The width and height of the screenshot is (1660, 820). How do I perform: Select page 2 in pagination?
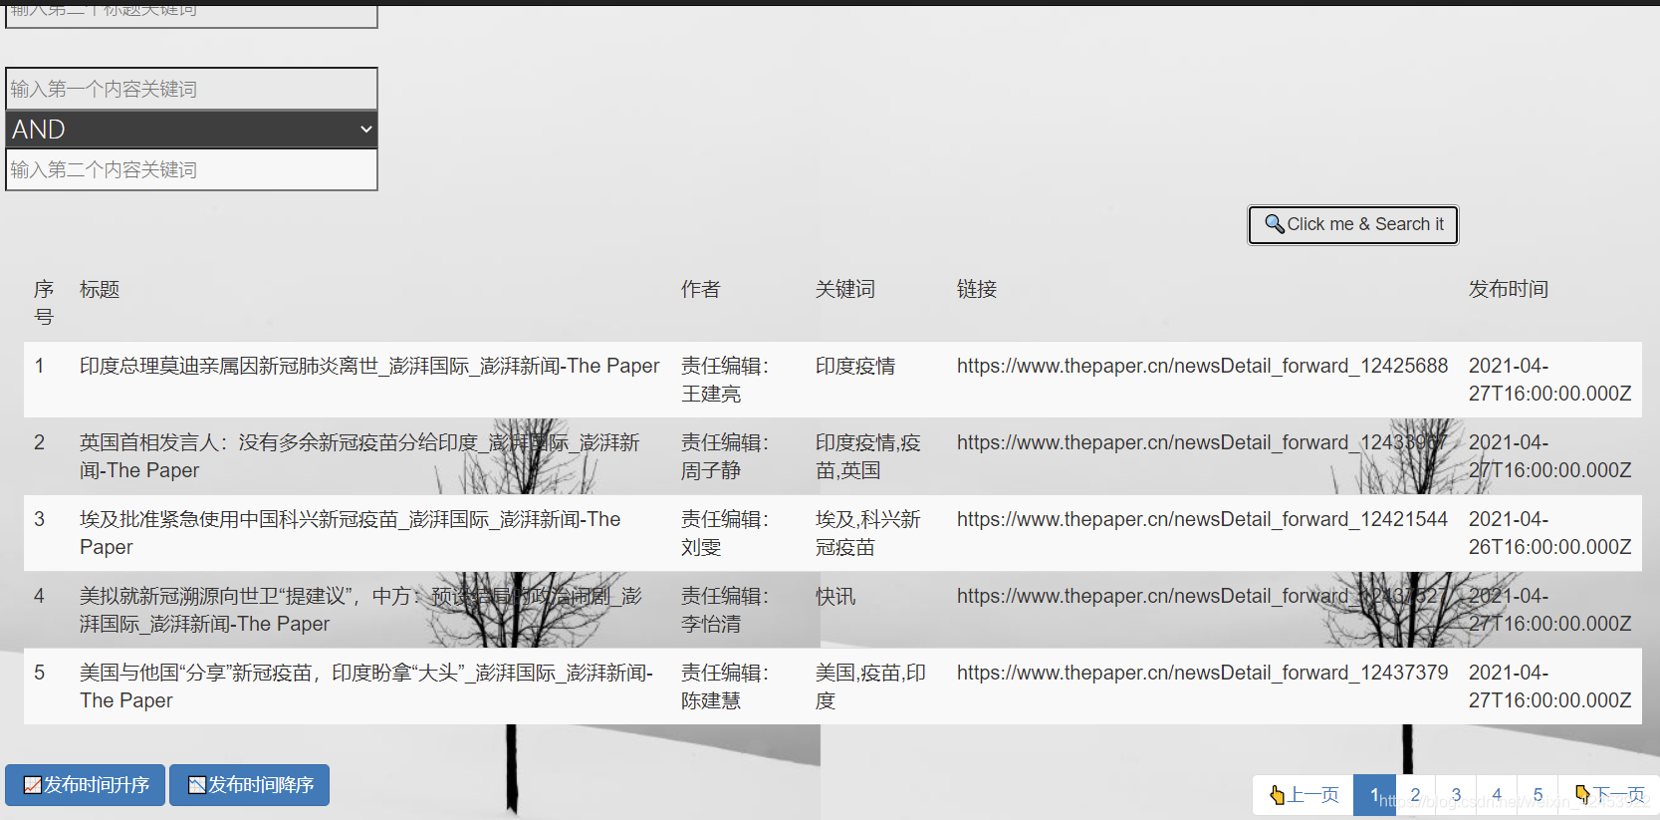coord(1415,795)
